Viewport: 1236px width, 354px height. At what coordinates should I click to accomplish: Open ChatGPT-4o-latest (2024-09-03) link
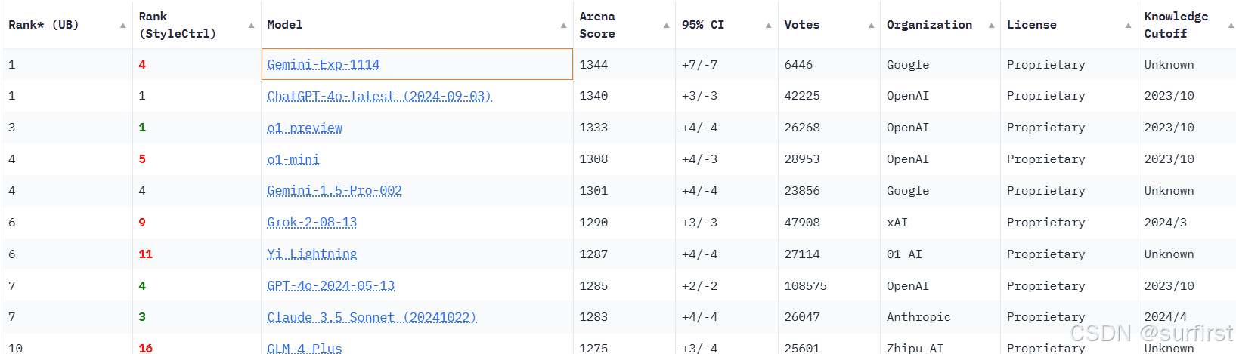(379, 97)
